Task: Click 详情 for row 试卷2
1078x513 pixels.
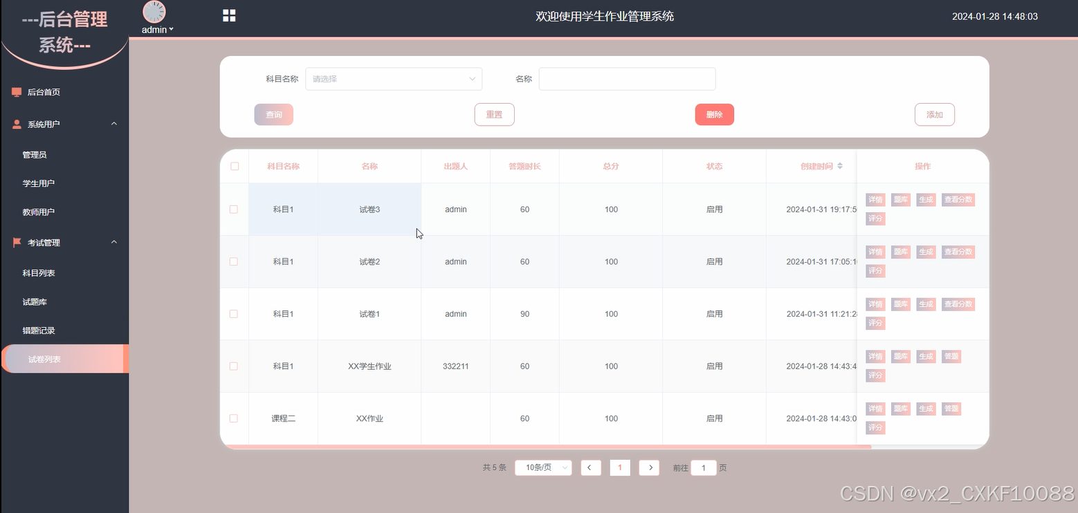Action: point(875,252)
